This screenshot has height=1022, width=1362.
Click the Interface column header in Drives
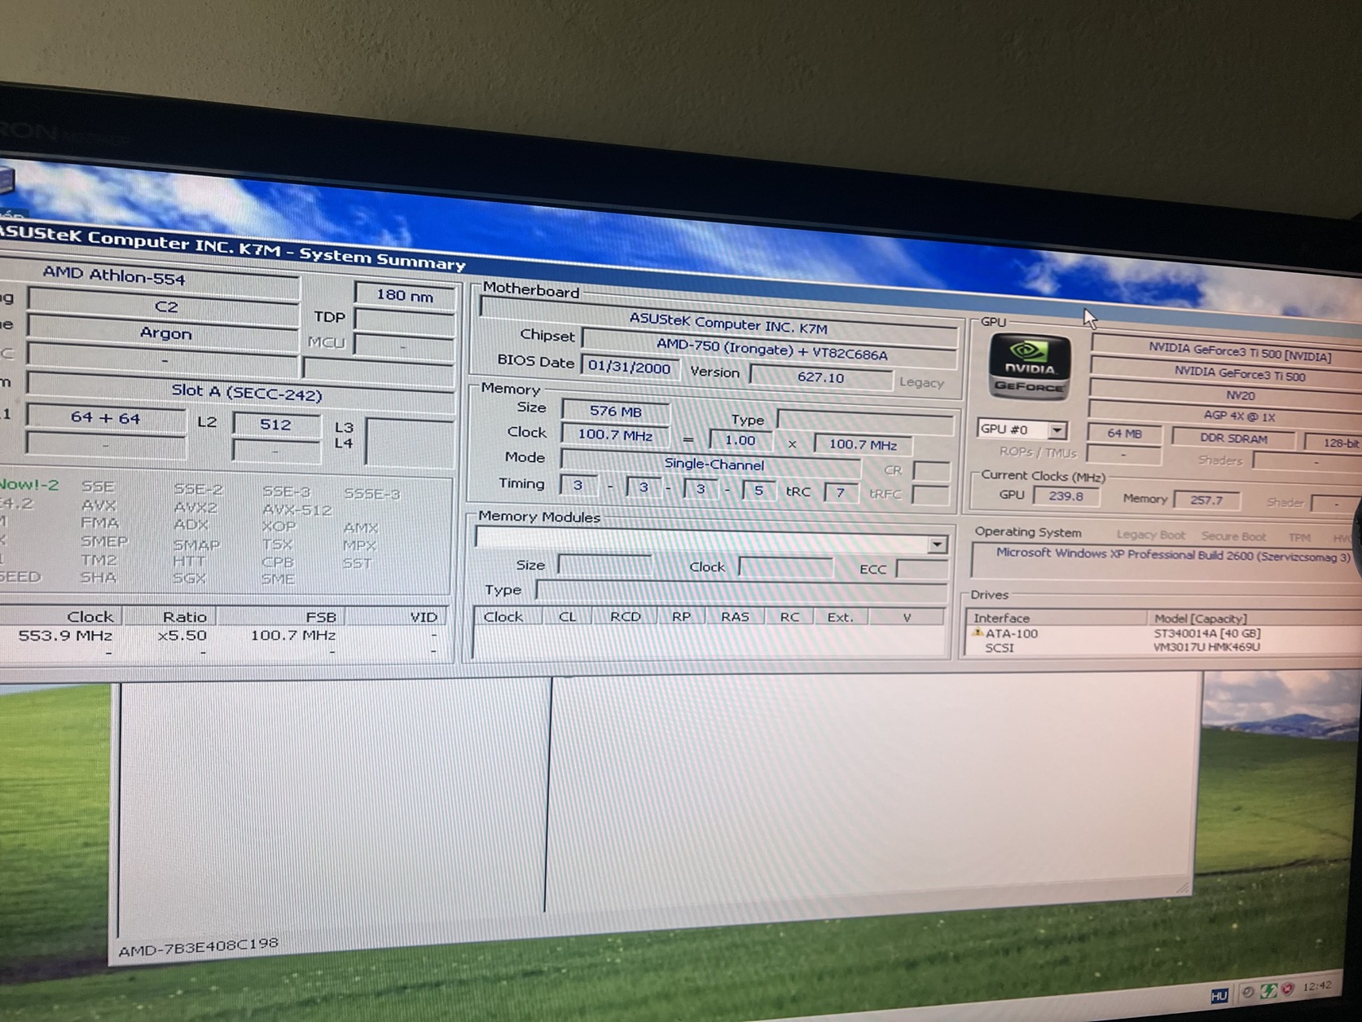click(1057, 618)
